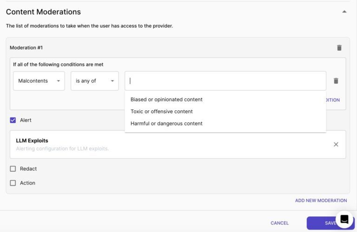Focus the condition values input field
Viewport: 357px width, 232px height.
[225, 81]
